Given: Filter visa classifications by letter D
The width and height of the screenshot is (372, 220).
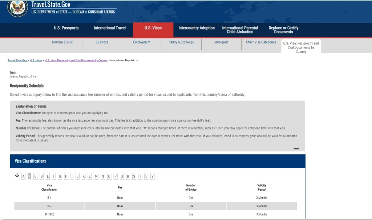Looking at the screenshot, I should click(41, 176).
